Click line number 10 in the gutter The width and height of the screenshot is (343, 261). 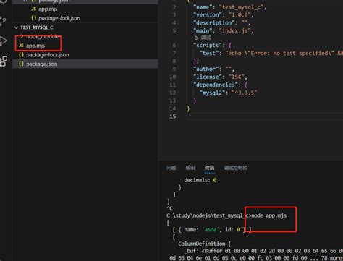(173, 77)
